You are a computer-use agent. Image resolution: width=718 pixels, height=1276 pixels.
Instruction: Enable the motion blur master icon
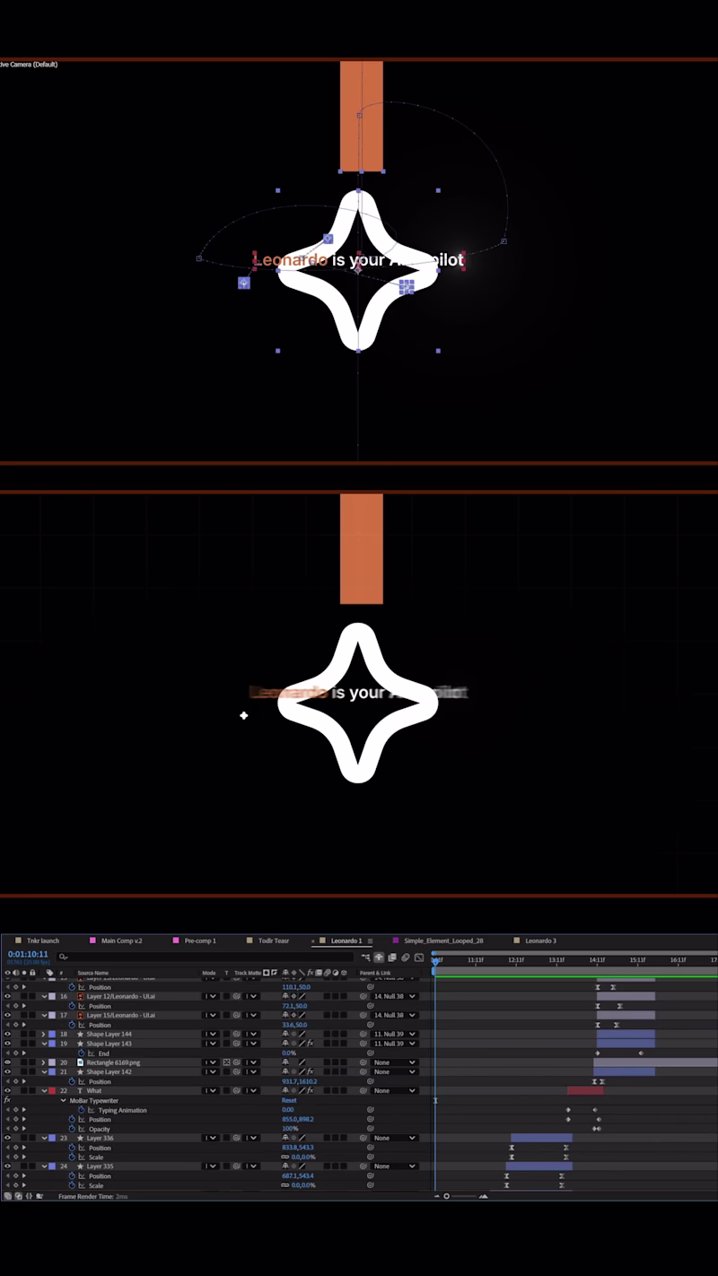[x=406, y=957]
